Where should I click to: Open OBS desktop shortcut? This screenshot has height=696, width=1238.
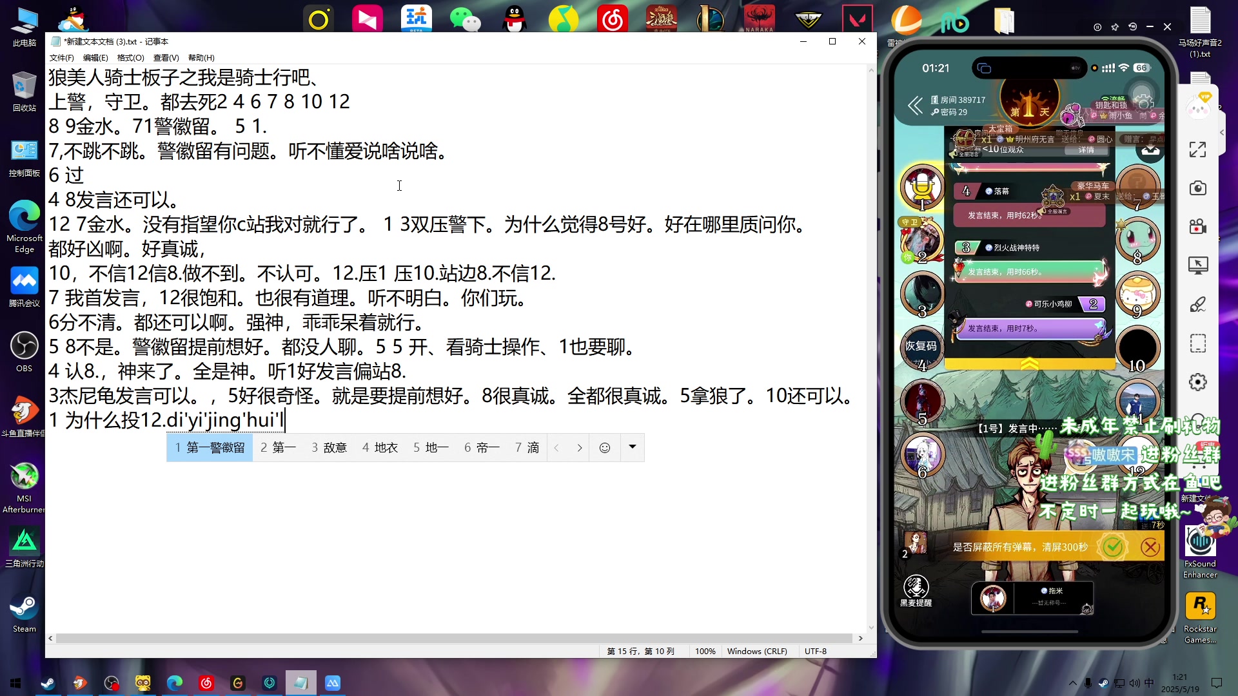(25, 352)
